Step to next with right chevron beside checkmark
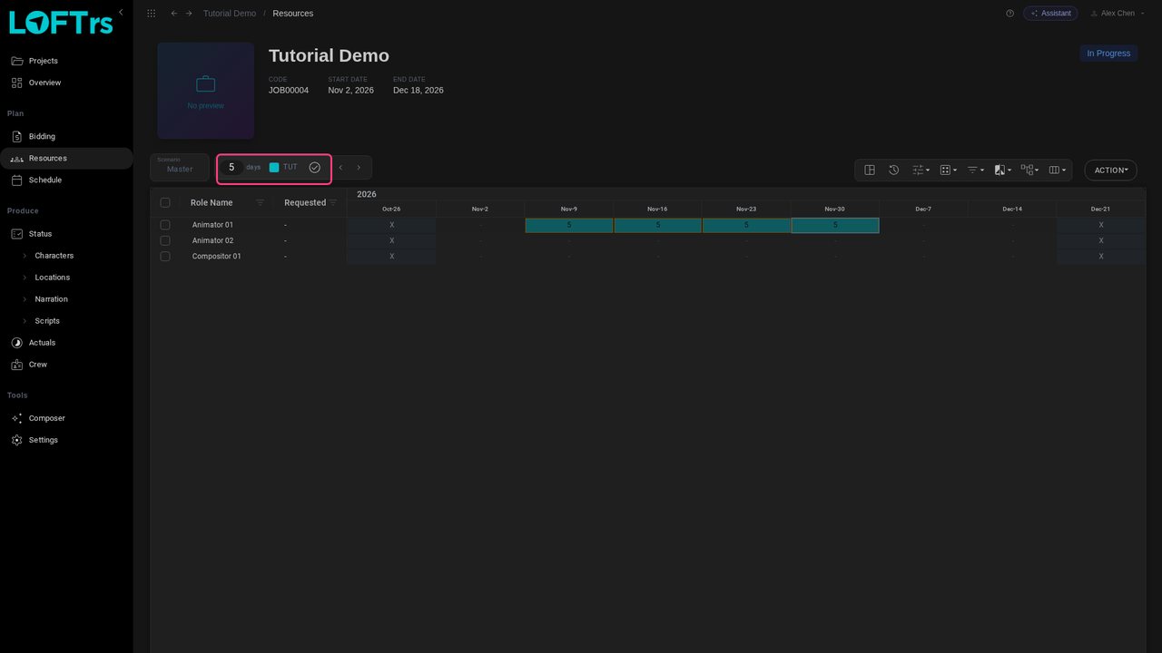Screen dimensions: 1162x653 pyautogui.click(x=359, y=168)
